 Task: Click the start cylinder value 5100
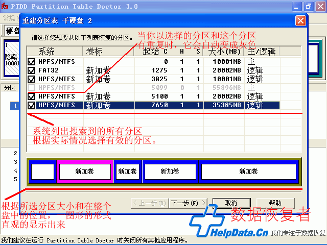click(x=159, y=96)
